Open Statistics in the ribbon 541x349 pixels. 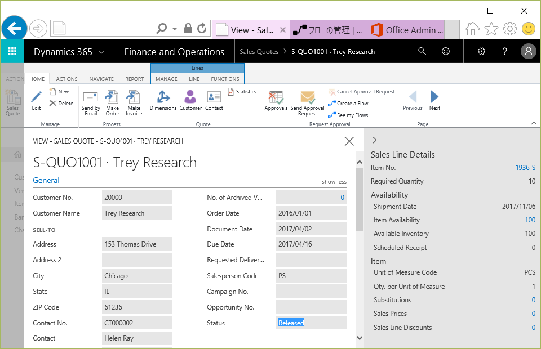click(x=242, y=92)
